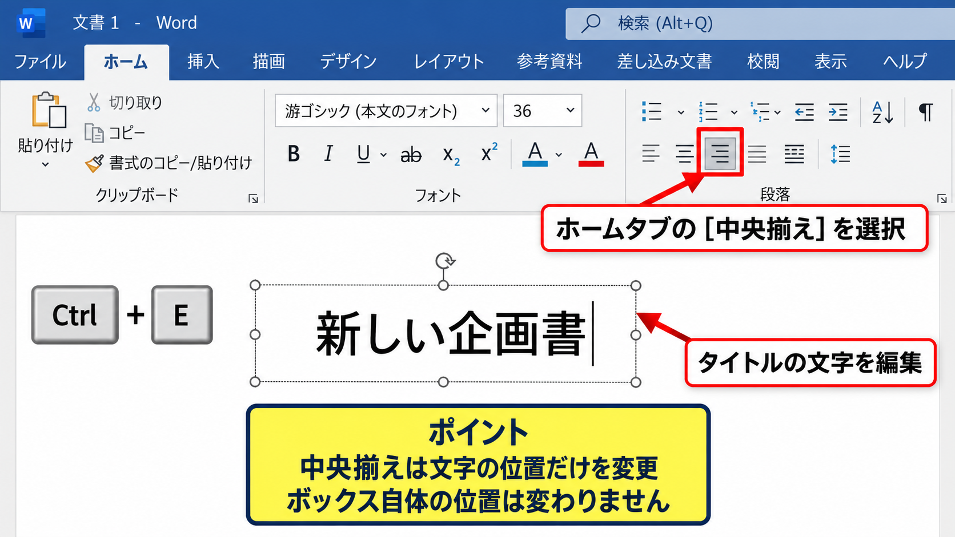The height and width of the screenshot is (537, 955).
Task: Click the Decrease Indent icon
Action: point(804,112)
